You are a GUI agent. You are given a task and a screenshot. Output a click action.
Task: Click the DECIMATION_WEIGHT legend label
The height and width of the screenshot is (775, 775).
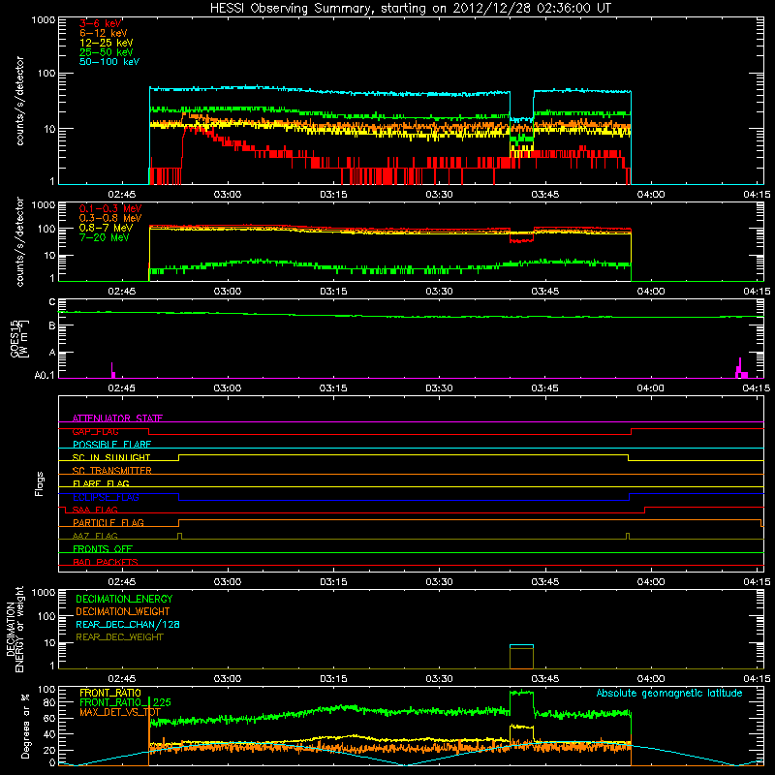coord(123,611)
